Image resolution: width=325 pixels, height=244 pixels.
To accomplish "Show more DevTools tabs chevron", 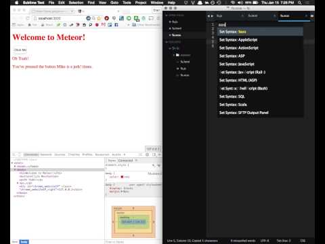I will coord(125,155).
